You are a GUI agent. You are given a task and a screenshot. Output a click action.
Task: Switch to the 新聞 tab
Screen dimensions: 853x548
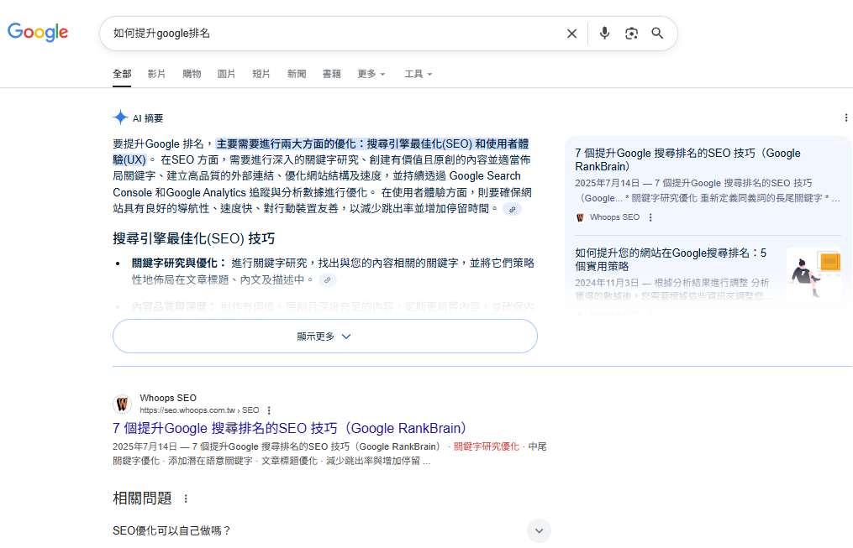pyautogui.click(x=296, y=74)
